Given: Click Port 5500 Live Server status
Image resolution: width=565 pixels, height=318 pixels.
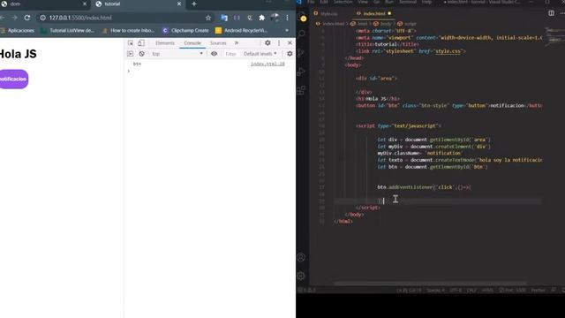Looking at the screenshot, I should [513, 291].
